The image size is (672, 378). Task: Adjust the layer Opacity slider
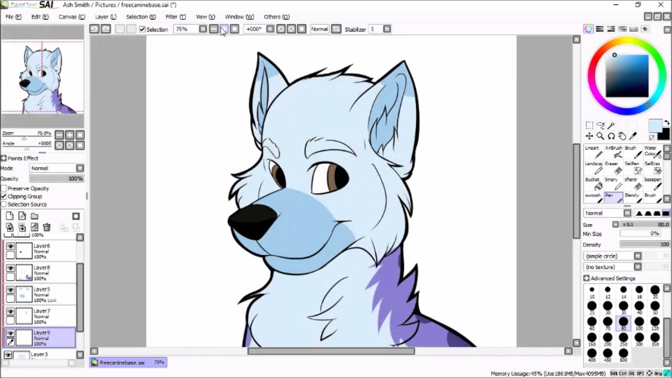[x=57, y=178]
